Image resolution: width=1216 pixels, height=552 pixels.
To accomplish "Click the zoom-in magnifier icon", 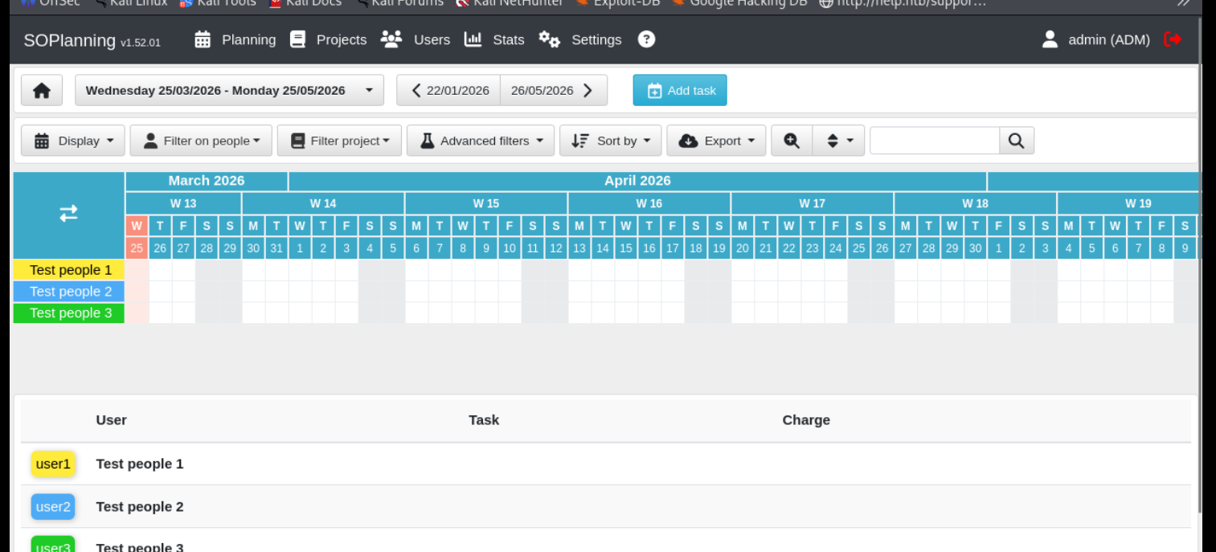I will click(x=792, y=141).
